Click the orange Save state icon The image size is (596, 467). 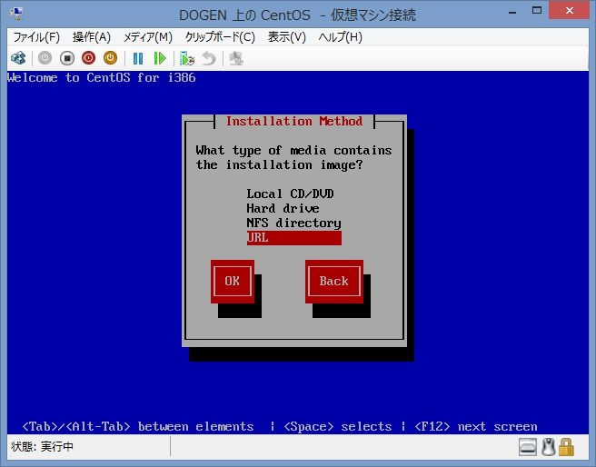point(110,58)
